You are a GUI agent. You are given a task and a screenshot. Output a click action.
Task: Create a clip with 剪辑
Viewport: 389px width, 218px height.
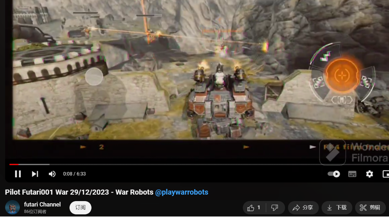(370, 208)
